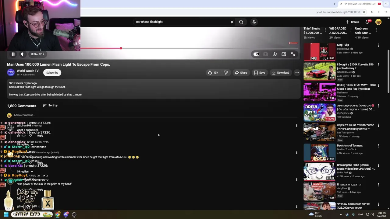The height and width of the screenshot is (219, 390).
Task: Open the Windows Start menu
Action: click(x=6, y=214)
